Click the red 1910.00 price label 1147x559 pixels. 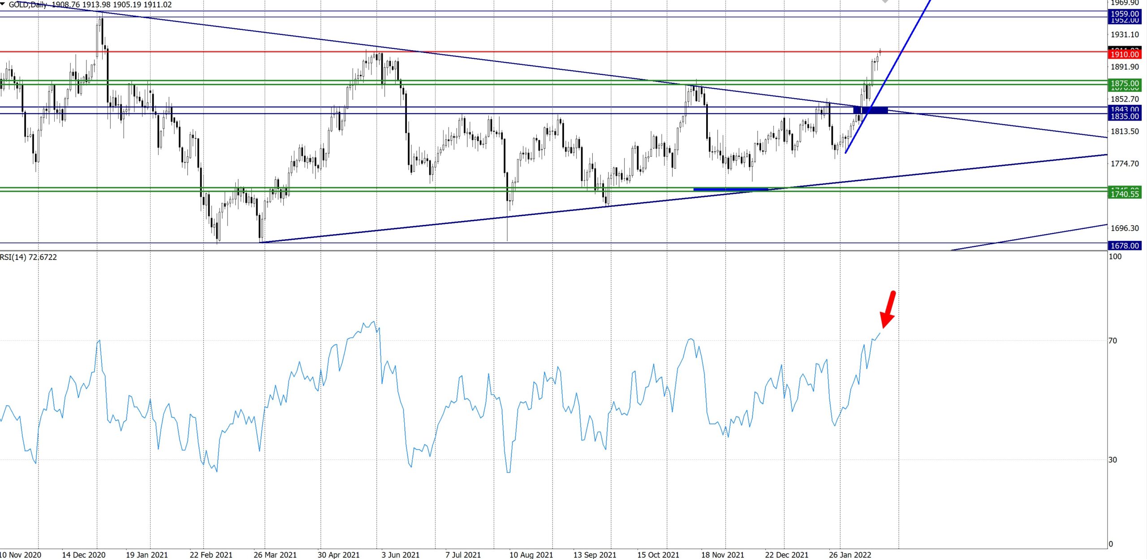1124,55
